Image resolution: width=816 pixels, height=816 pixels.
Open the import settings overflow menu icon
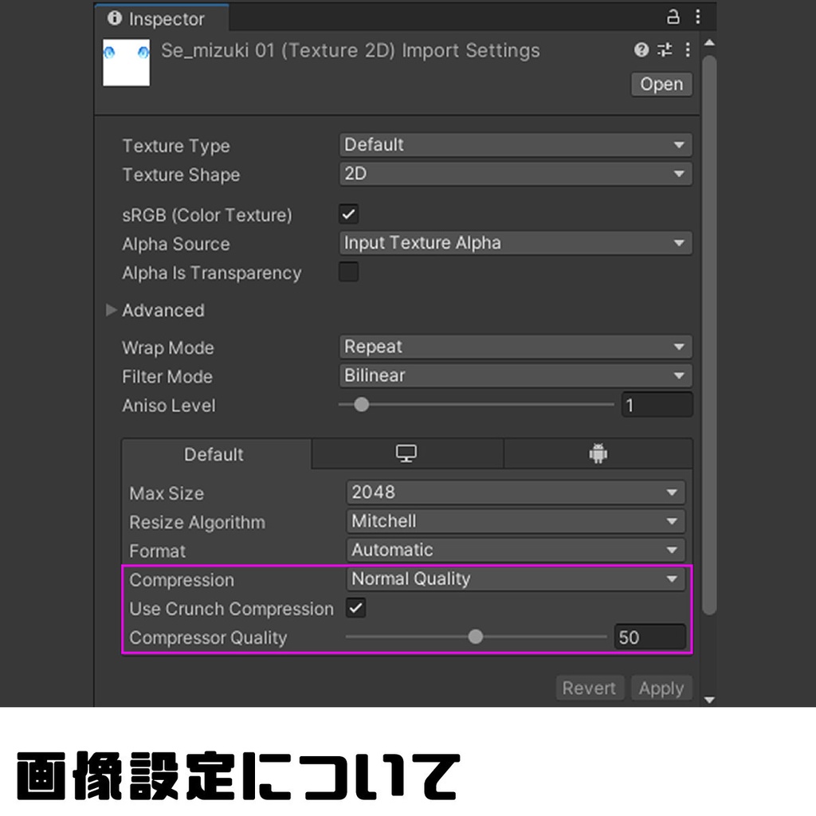pos(687,50)
